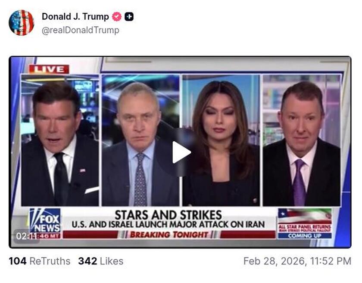The image size is (362, 283).
Task: Click the panel with man in purple tie
Action: click(302, 140)
